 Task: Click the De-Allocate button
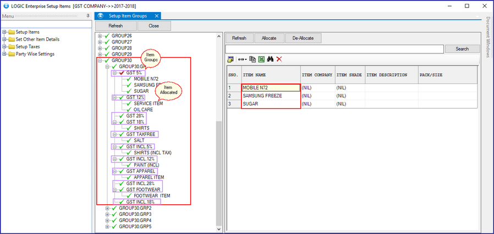coord(303,38)
